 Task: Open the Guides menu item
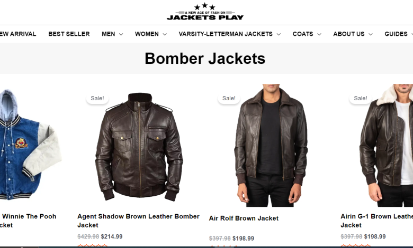click(x=396, y=34)
